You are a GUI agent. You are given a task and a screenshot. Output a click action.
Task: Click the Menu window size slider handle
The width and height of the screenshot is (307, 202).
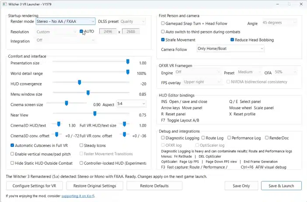[88, 93]
